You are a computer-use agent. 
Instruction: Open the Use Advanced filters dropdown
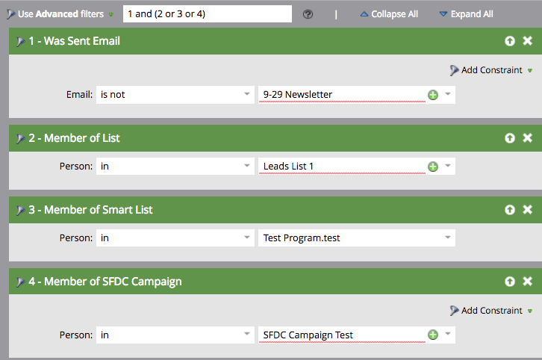click(60, 14)
